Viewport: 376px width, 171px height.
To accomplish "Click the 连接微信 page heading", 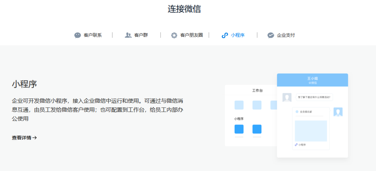I will coord(184,9).
